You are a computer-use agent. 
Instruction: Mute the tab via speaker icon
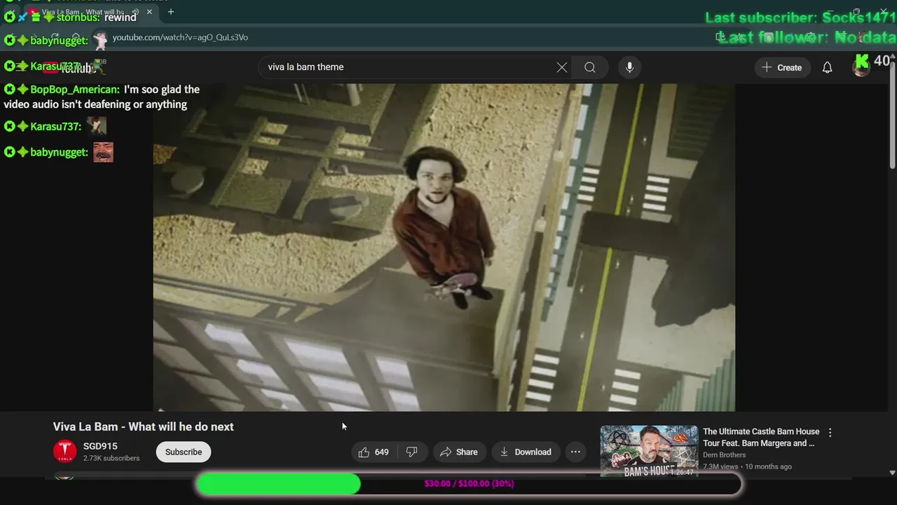(135, 12)
